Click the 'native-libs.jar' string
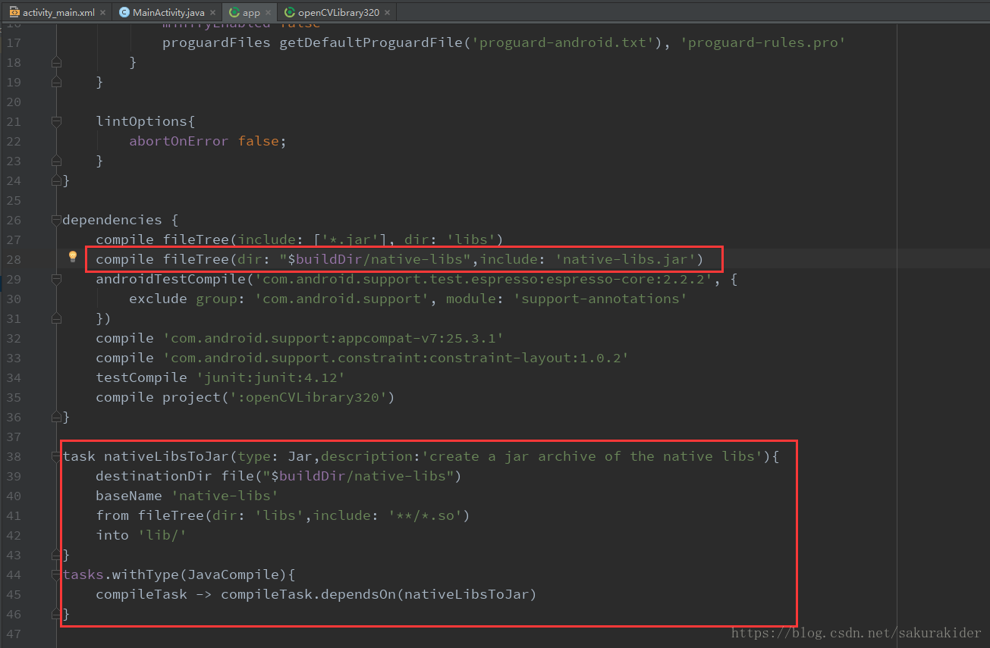The height and width of the screenshot is (648, 990). [626, 259]
